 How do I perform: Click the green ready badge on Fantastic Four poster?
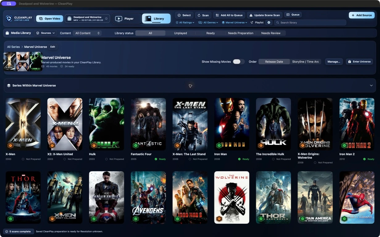[x=136, y=145]
